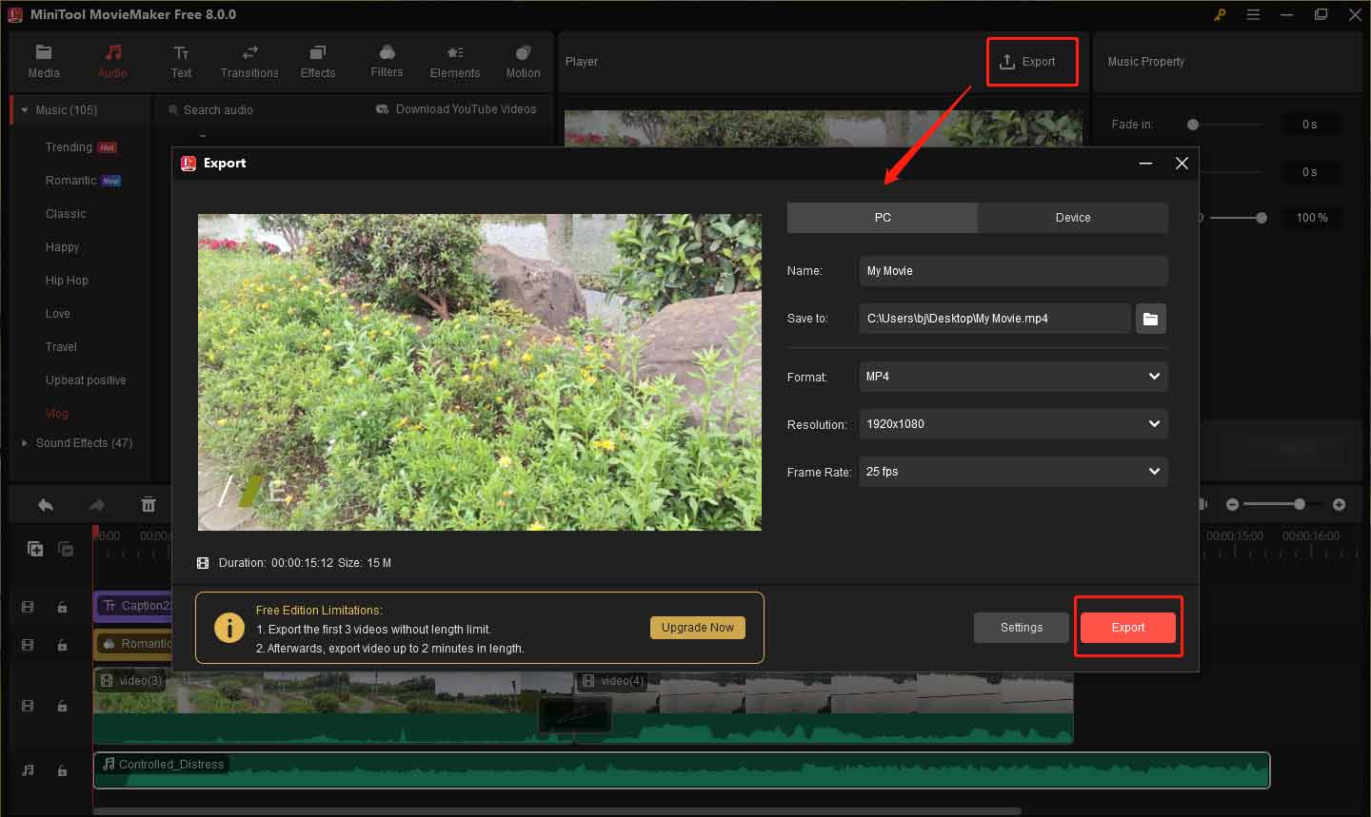Open export Settings button

[1022, 628]
